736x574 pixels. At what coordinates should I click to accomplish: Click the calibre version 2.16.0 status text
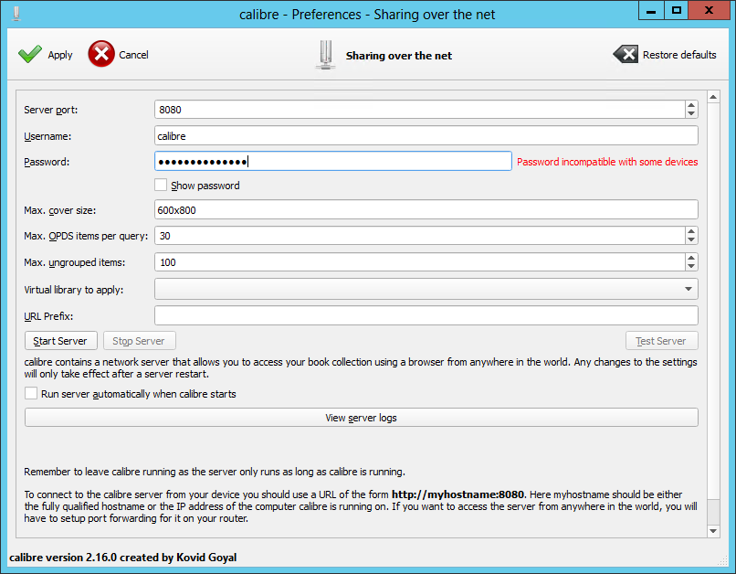pyautogui.click(x=123, y=558)
